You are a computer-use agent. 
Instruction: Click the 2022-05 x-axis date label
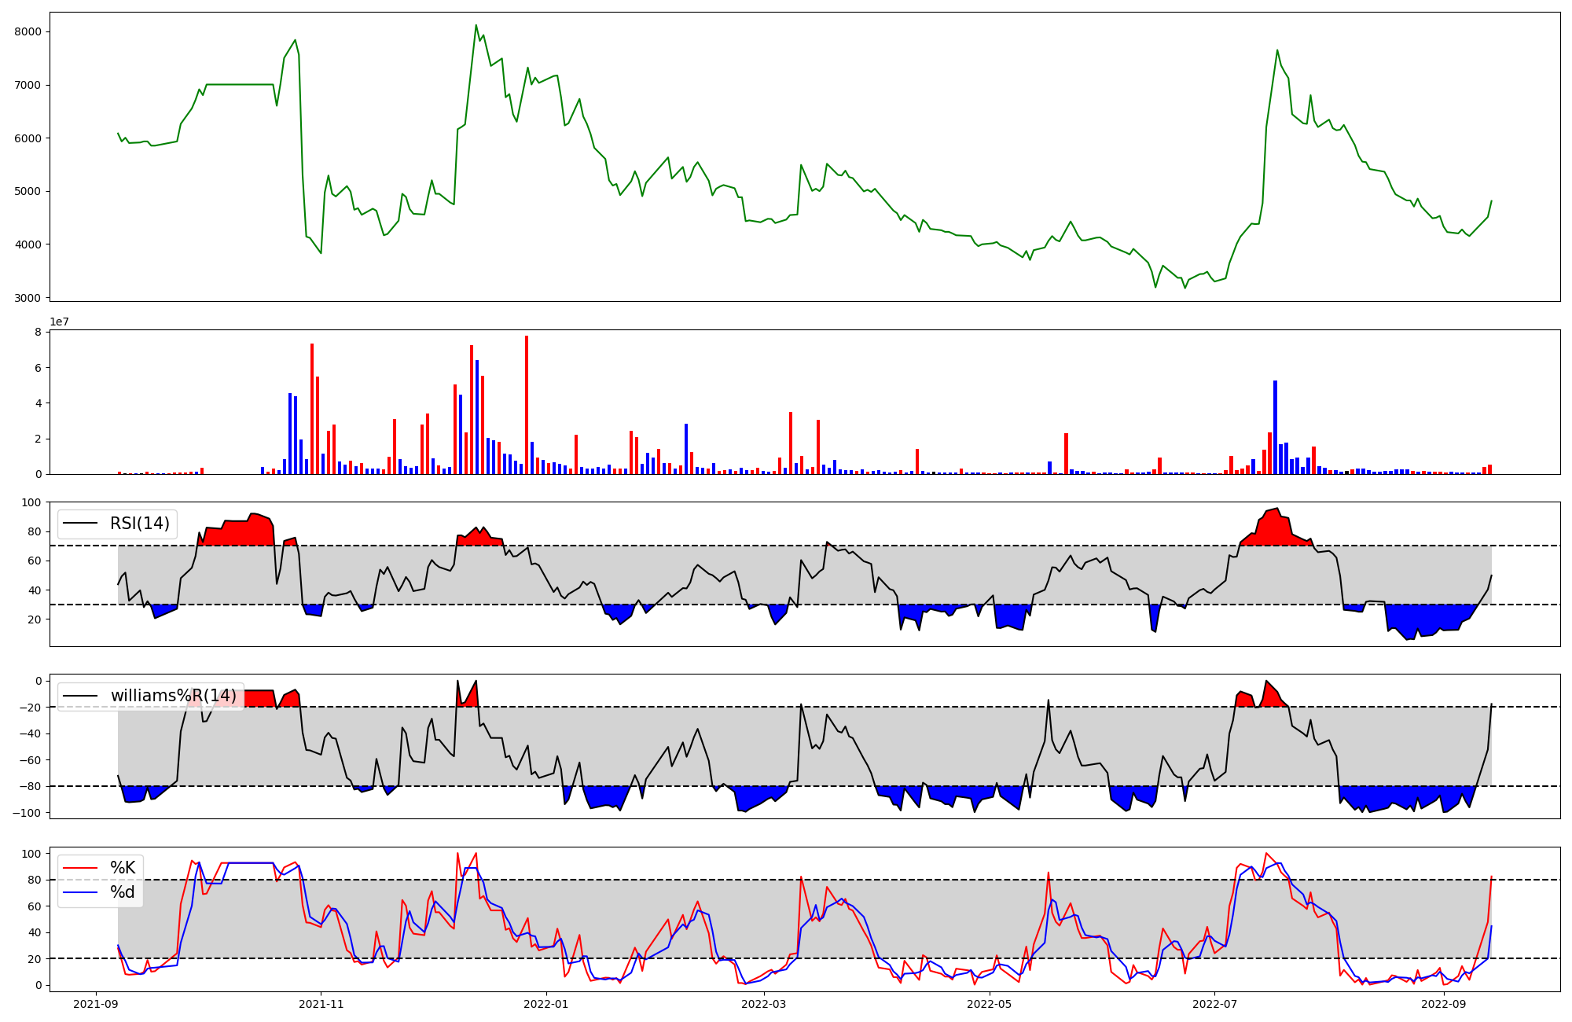coord(989,1004)
